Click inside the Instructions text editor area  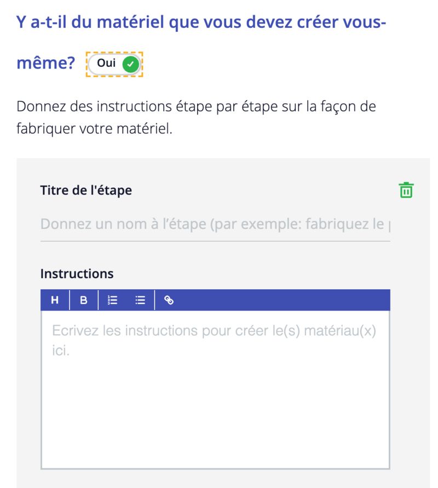(x=215, y=405)
